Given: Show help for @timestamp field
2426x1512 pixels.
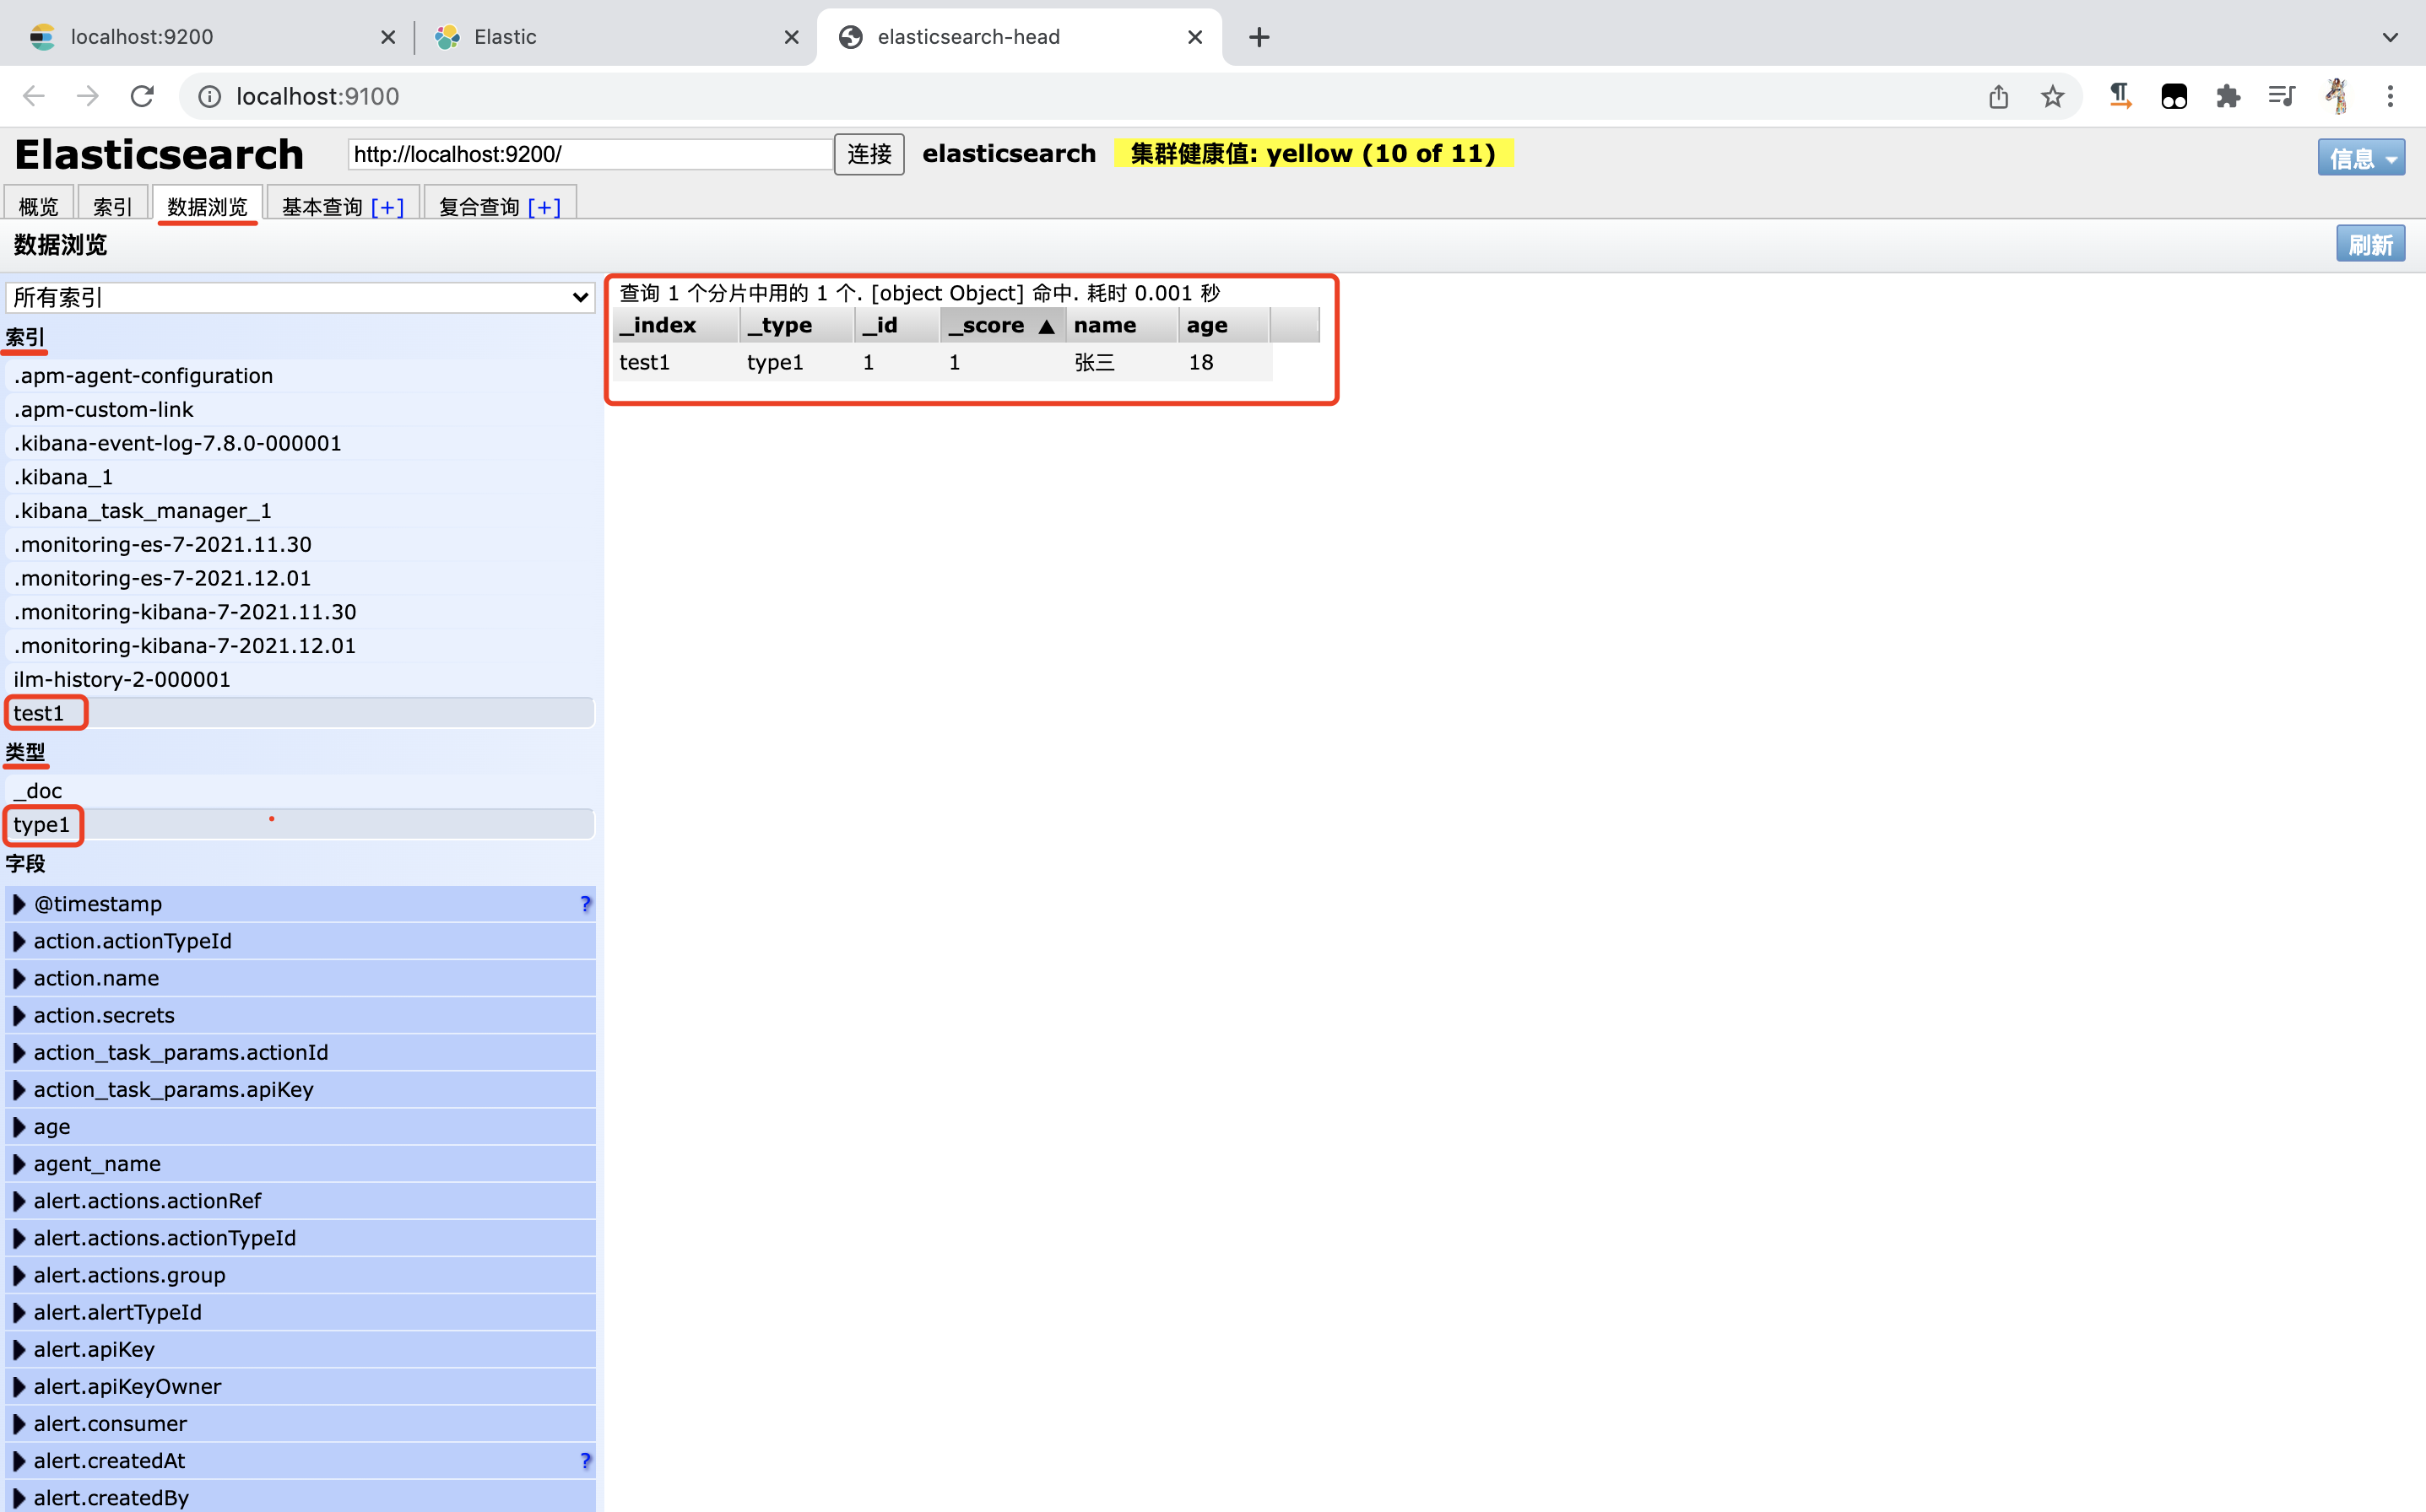Looking at the screenshot, I should 585,904.
